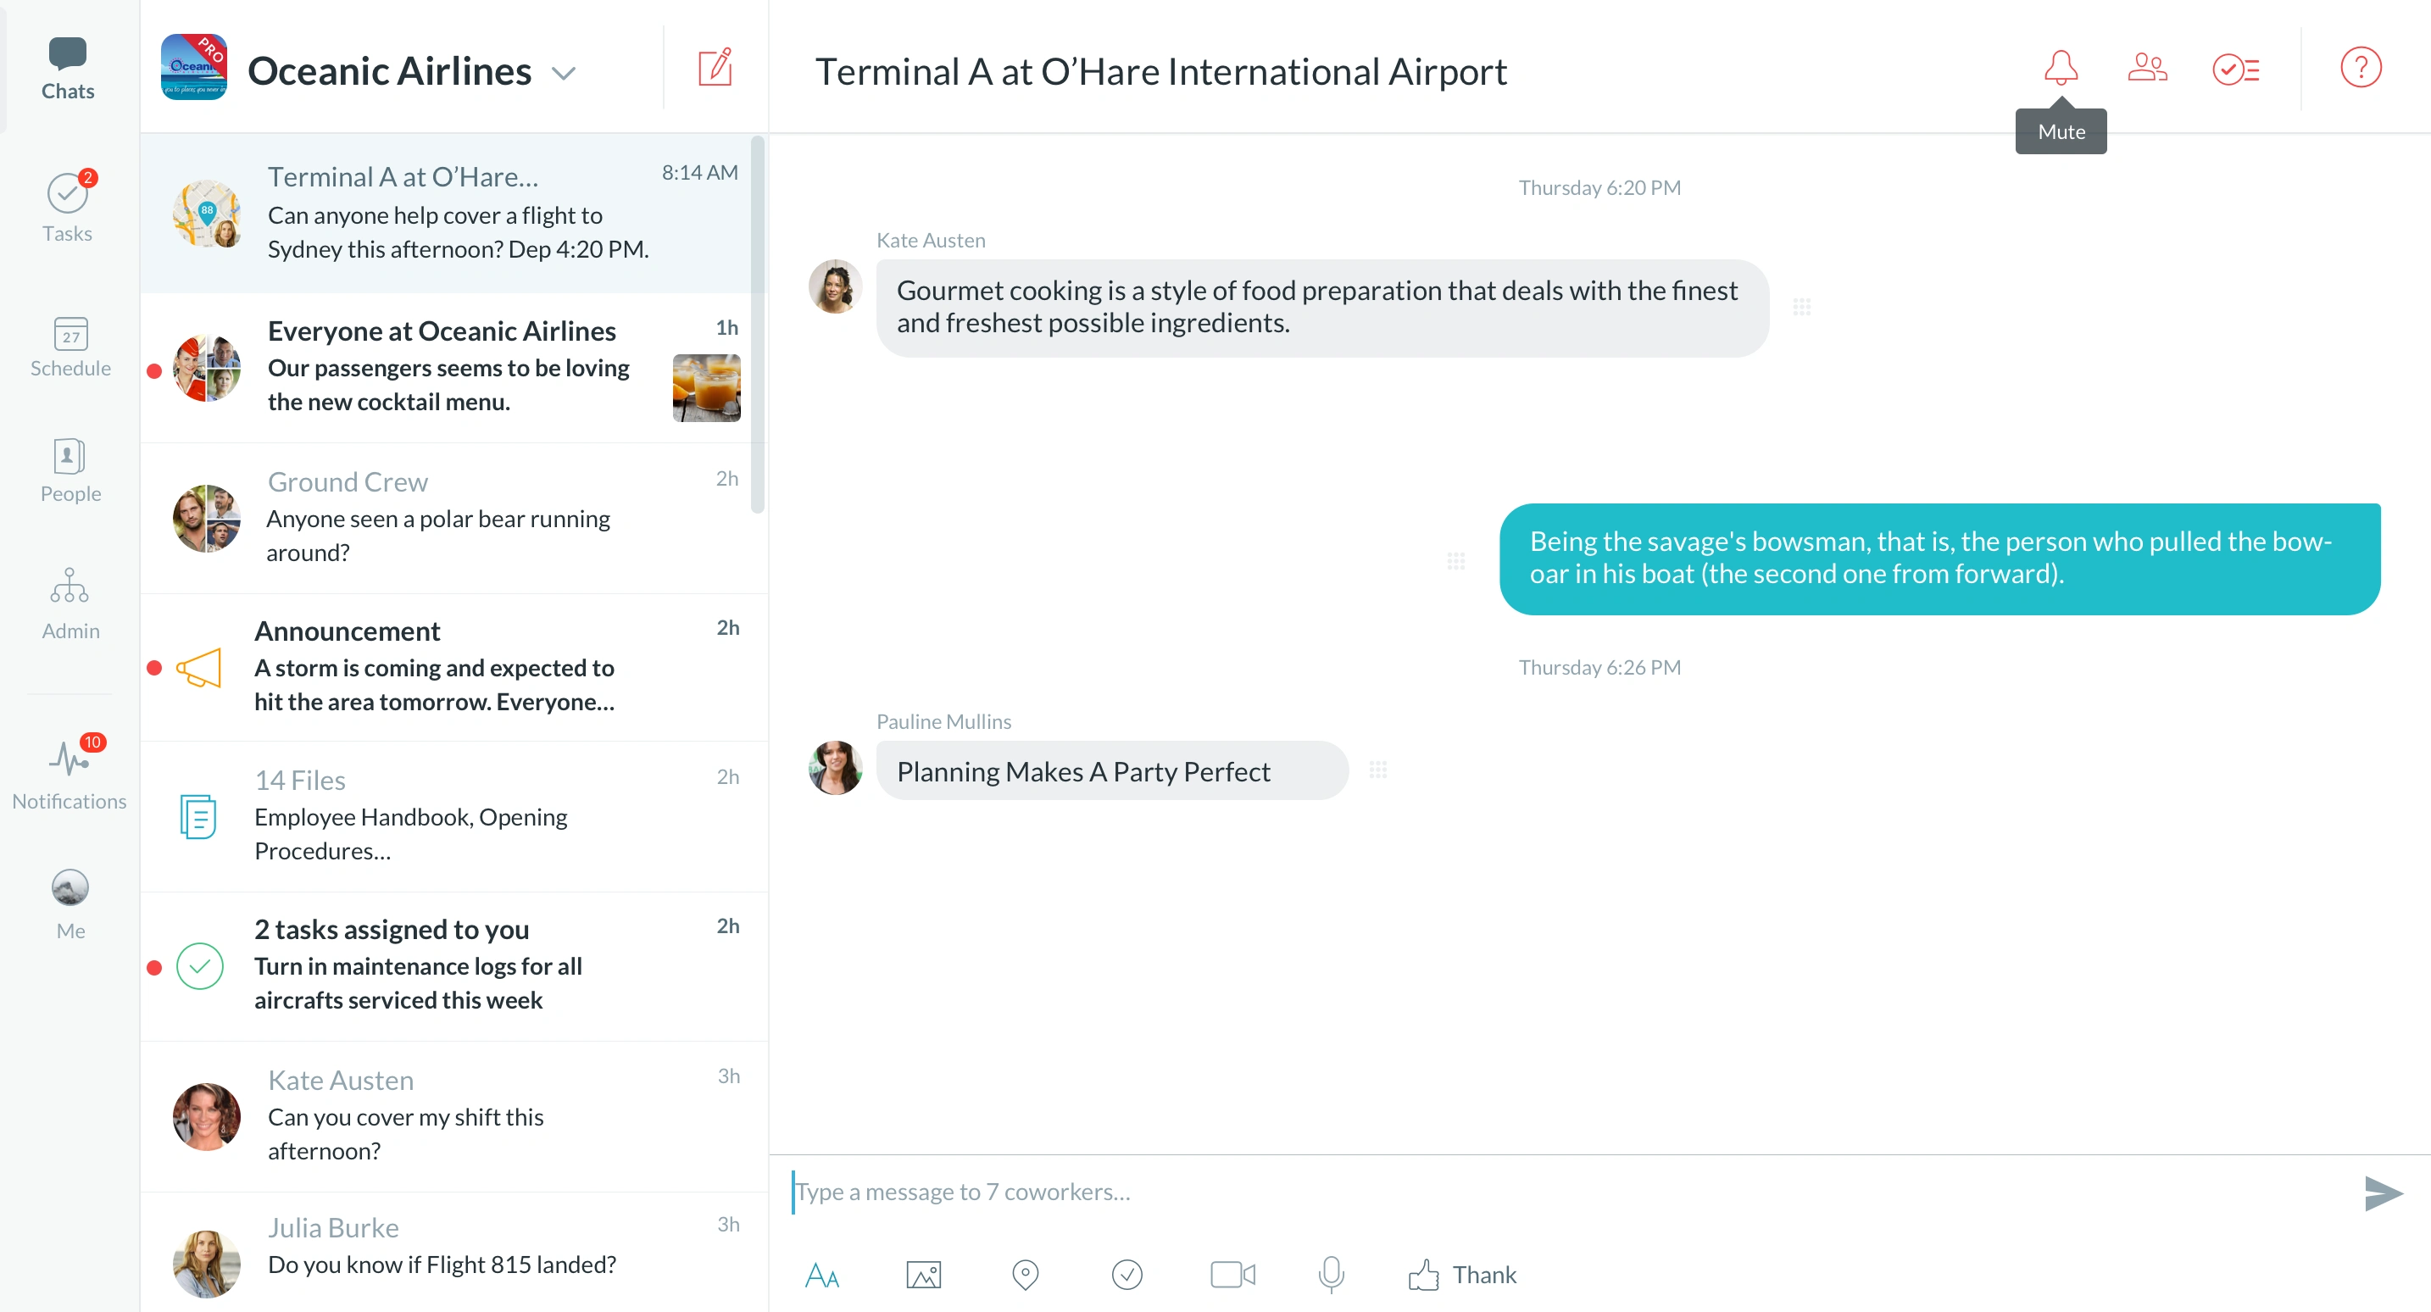Start a video with the camera icon
Image resolution: width=2431 pixels, height=1312 pixels.
pyautogui.click(x=1232, y=1276)
